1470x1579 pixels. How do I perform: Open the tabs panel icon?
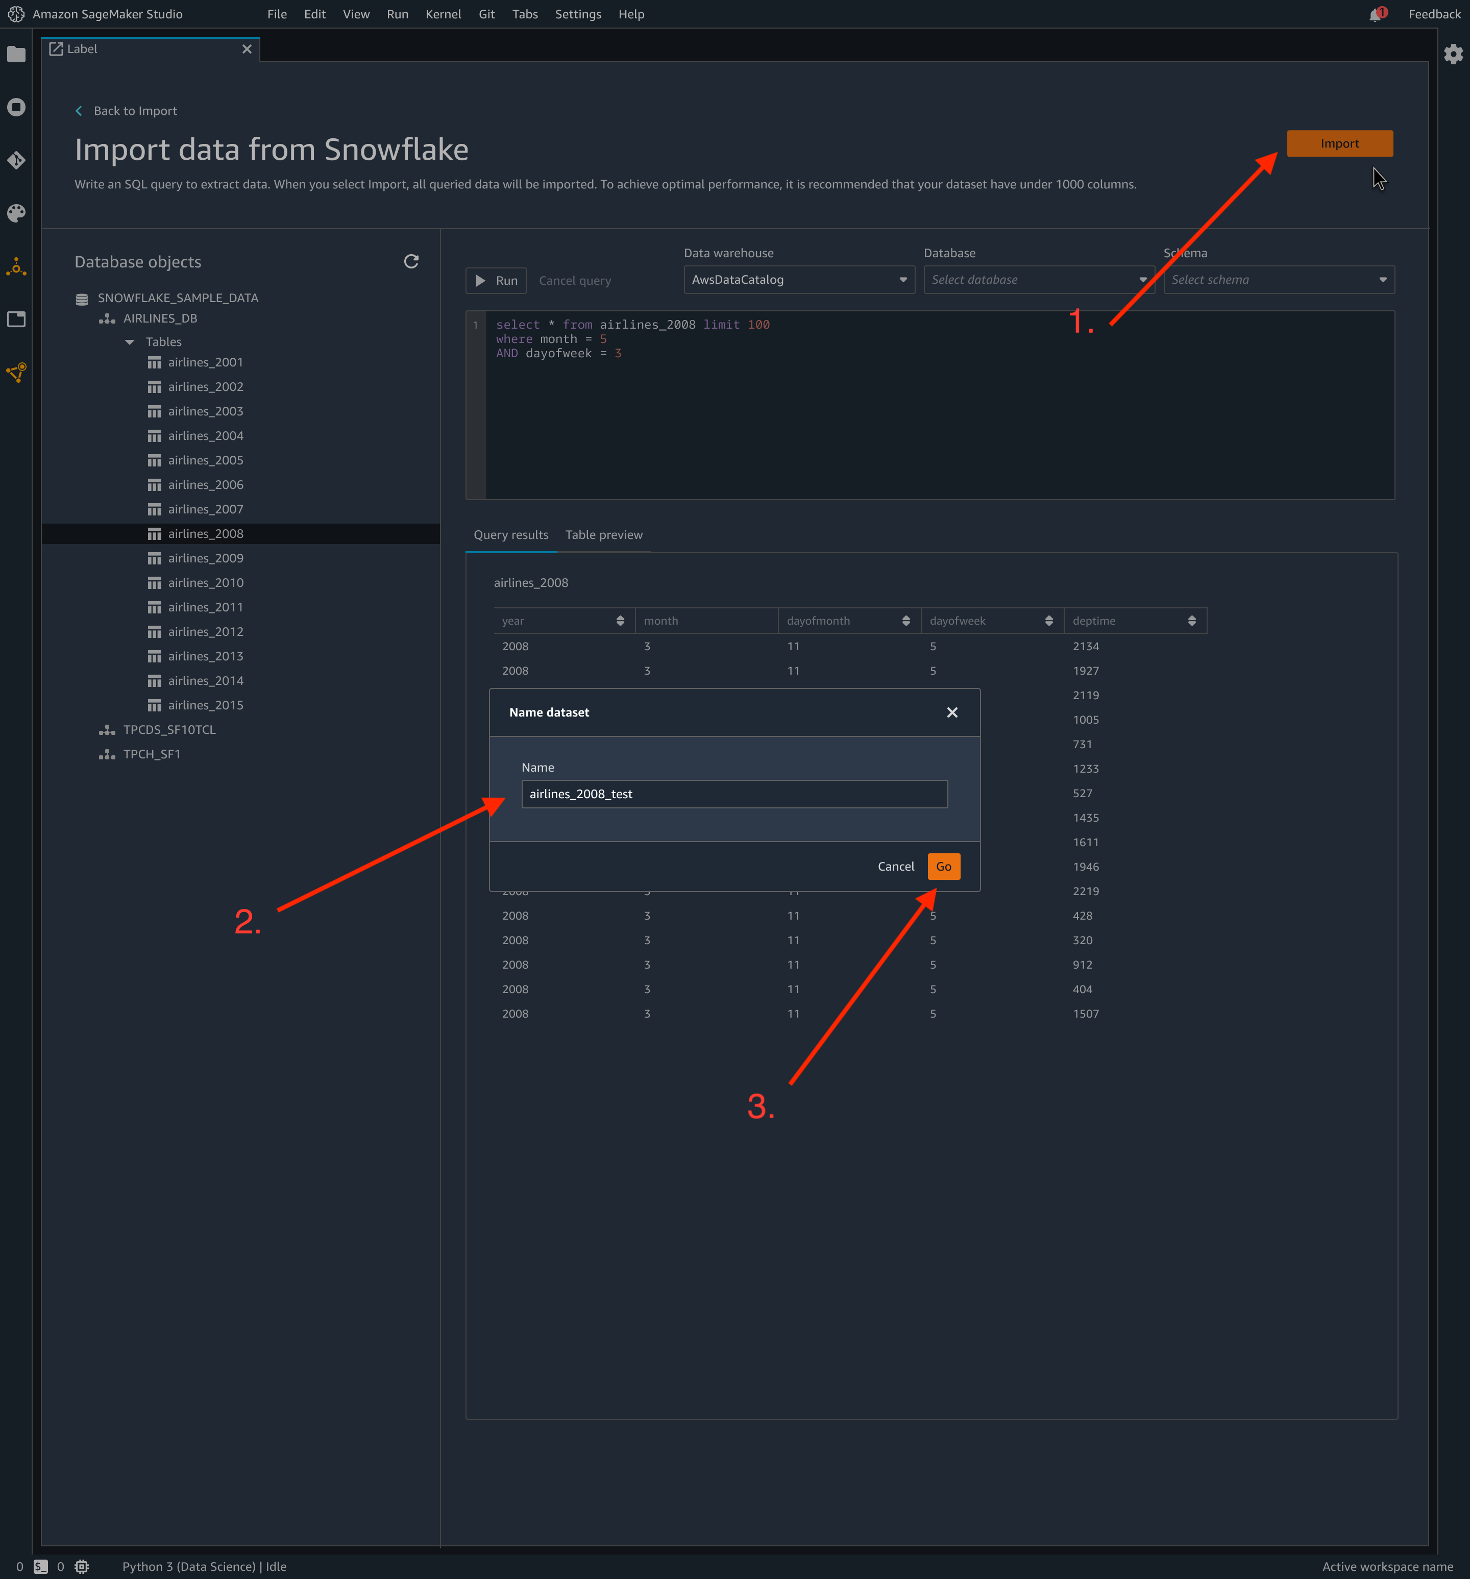(16, 319)
